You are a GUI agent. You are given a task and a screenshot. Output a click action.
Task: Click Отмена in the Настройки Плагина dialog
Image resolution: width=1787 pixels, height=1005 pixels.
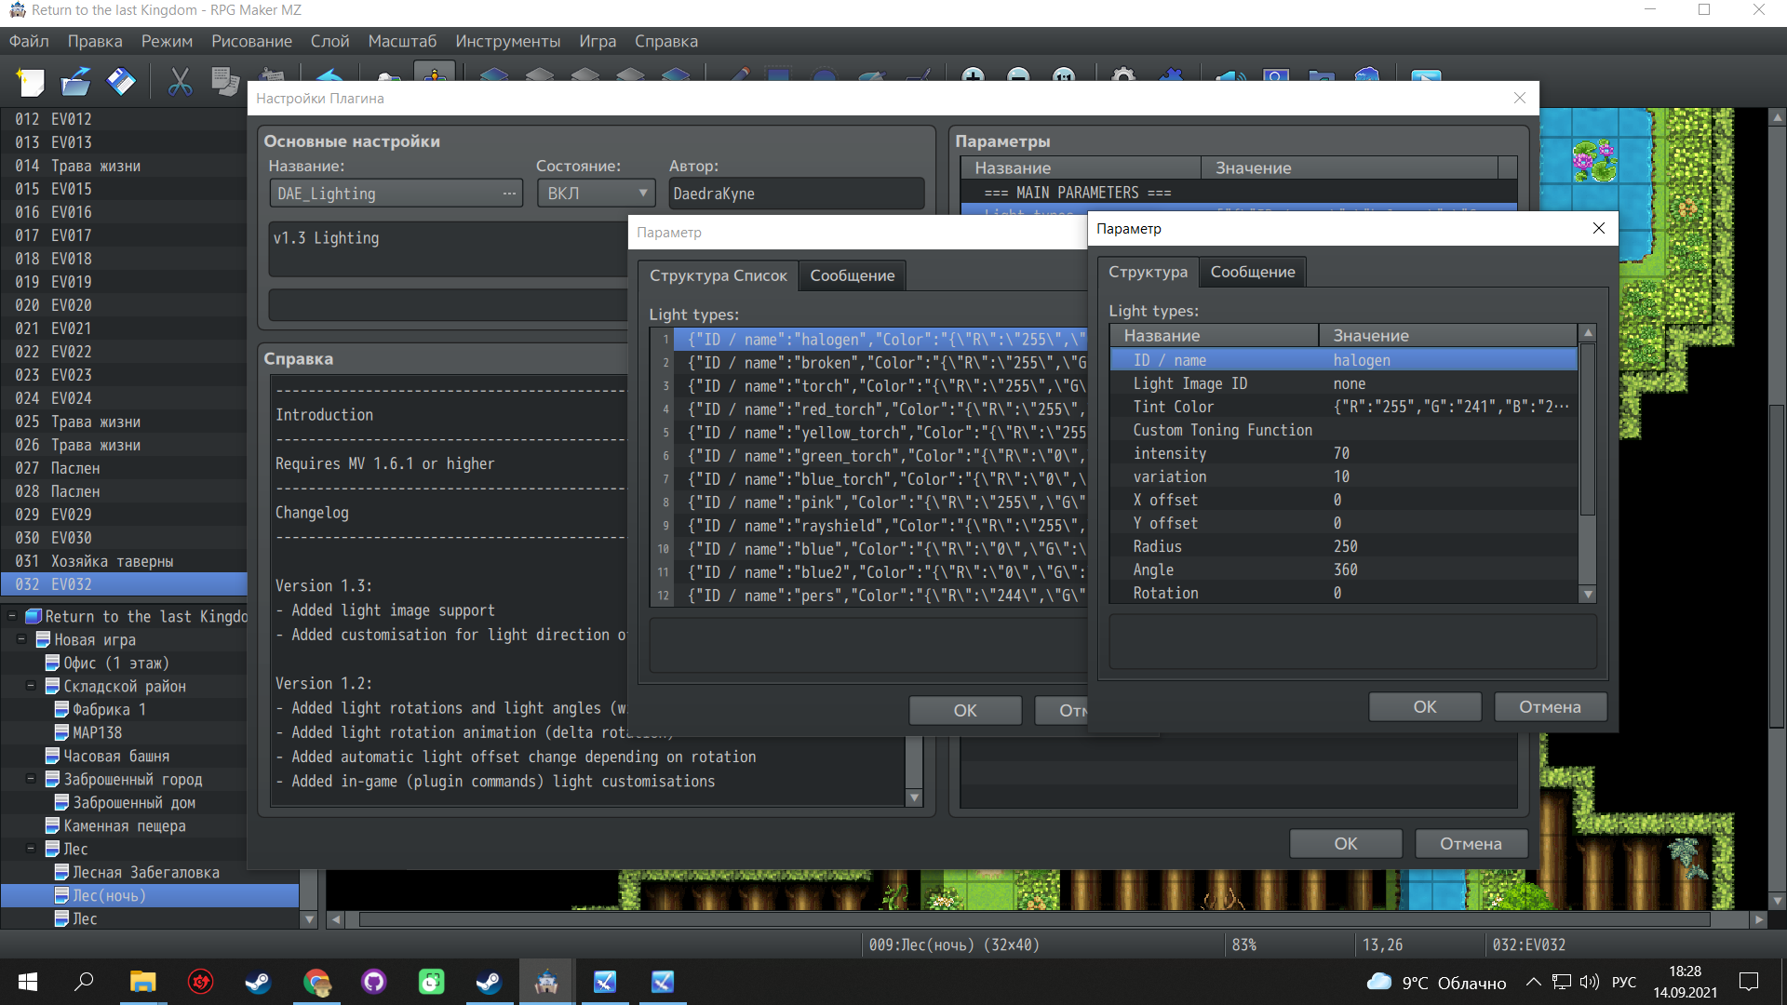pyautogui.click(x=1471, y=843)
